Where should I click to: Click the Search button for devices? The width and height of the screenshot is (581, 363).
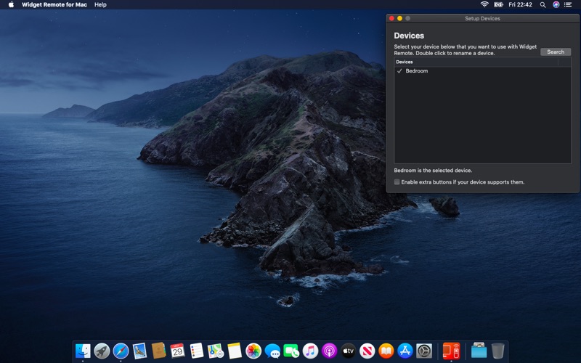(x=556, y=52)
